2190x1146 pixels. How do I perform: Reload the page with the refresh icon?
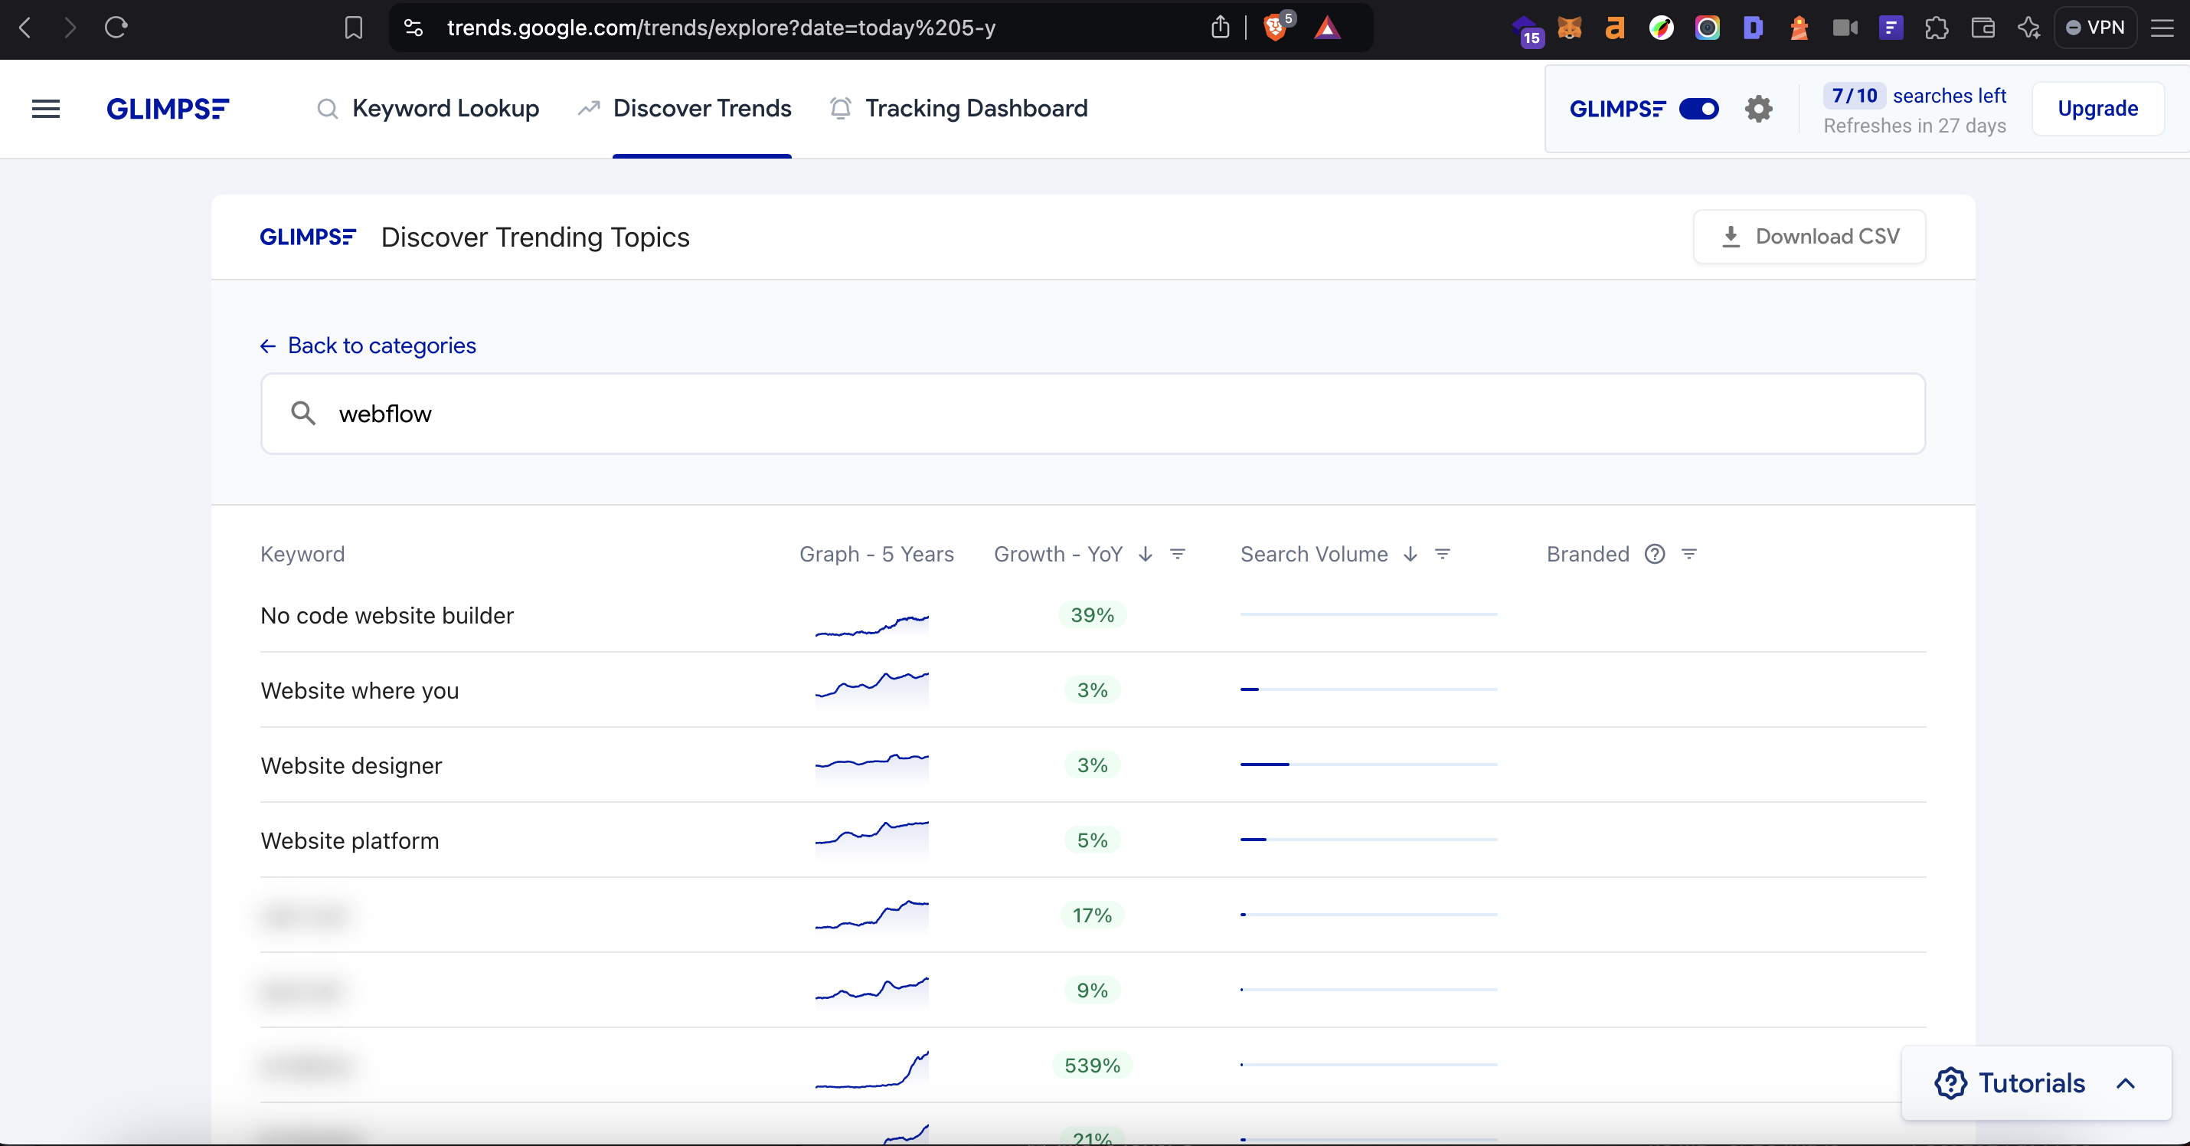pyautogui.click(x=116, y=28)
